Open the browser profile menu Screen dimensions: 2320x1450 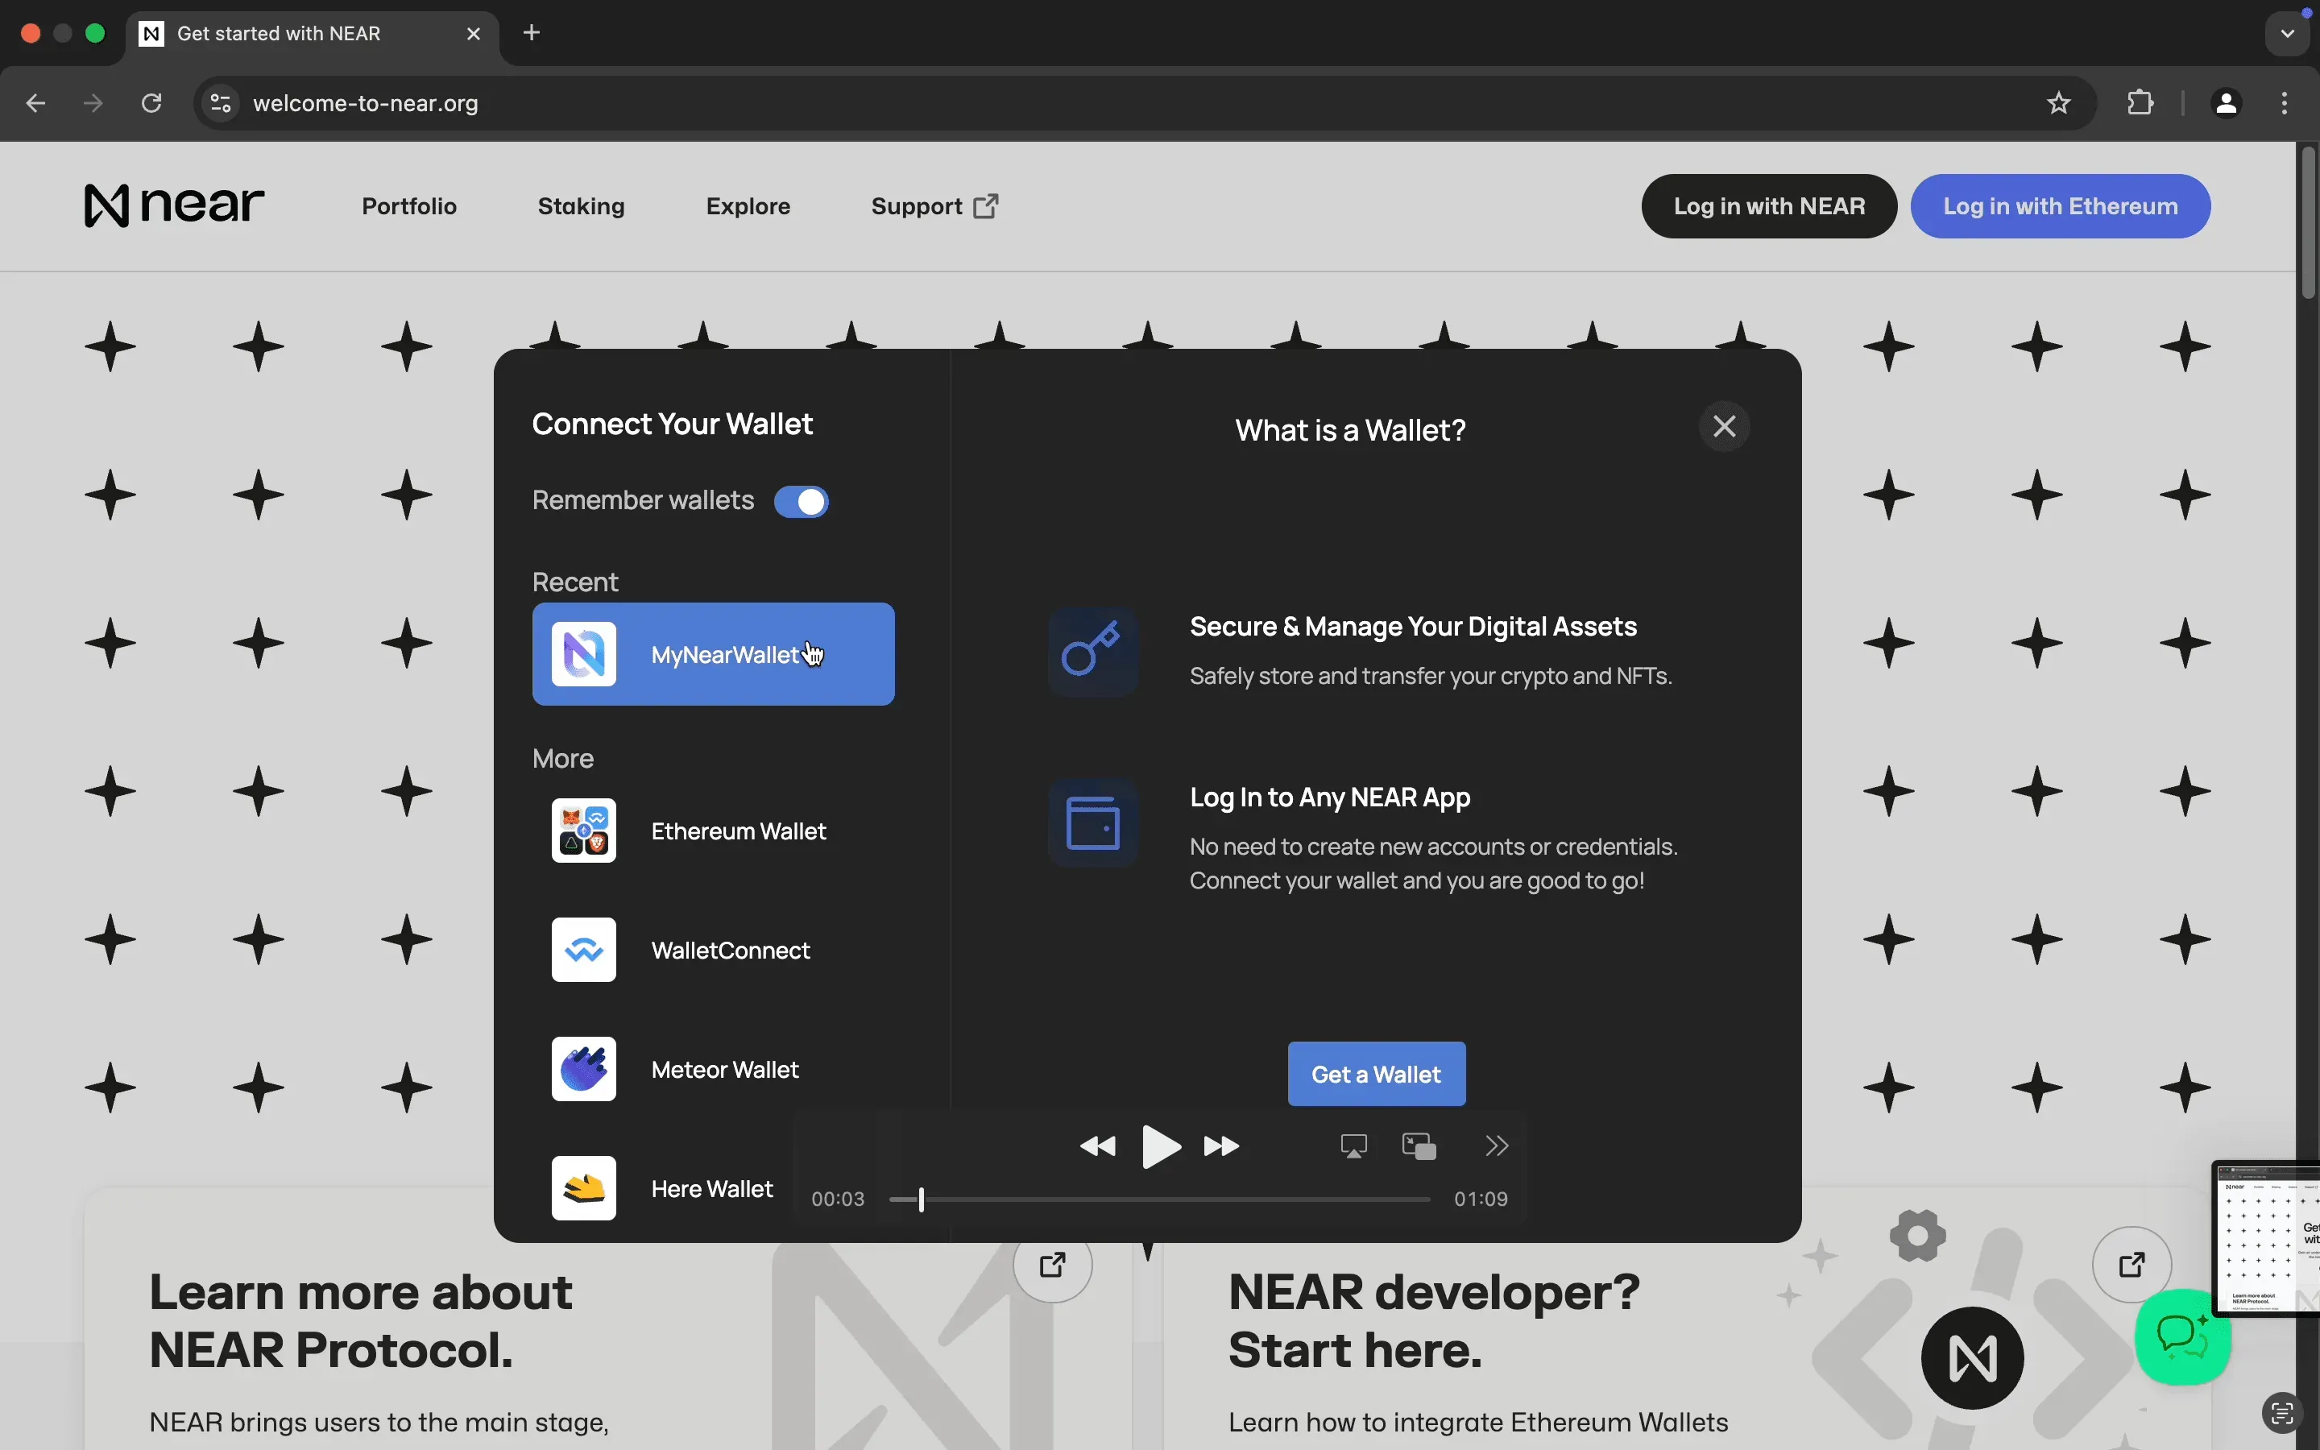tap(2227, 104)
